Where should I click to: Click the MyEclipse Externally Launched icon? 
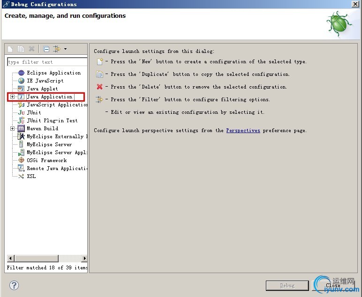click(x=21, y=136)
